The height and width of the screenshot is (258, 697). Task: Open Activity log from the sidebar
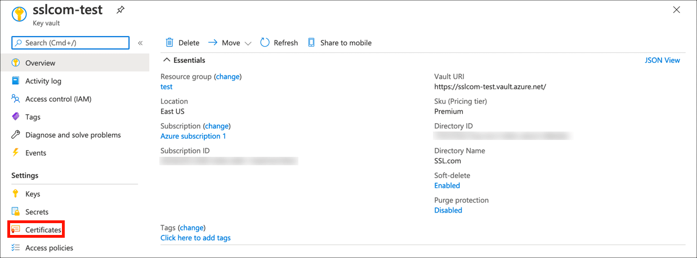[x=43, y=81]
